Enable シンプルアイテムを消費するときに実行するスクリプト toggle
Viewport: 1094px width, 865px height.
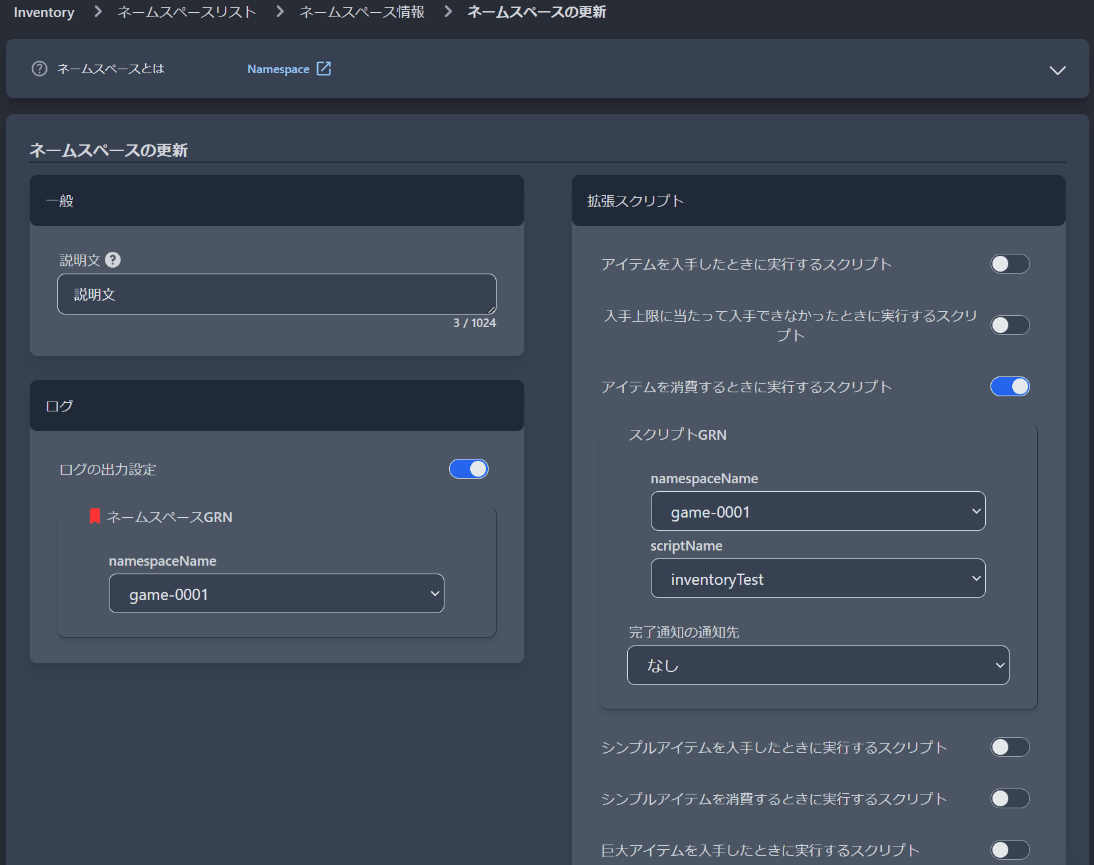[x=1010, y=798]
